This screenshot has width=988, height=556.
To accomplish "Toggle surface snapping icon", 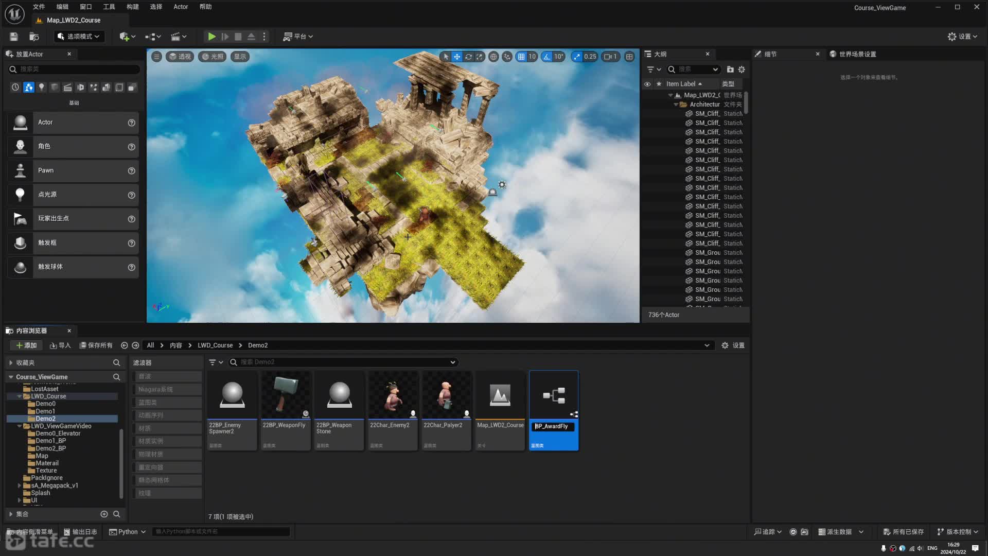I will click(x=507, y=57).
